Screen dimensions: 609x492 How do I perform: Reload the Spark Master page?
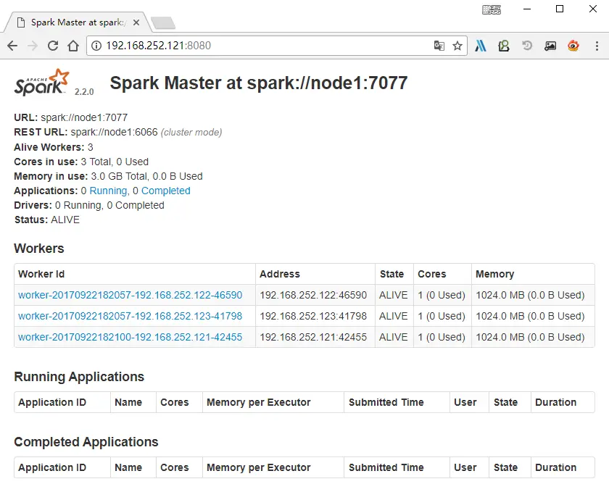tap(53, 46)
